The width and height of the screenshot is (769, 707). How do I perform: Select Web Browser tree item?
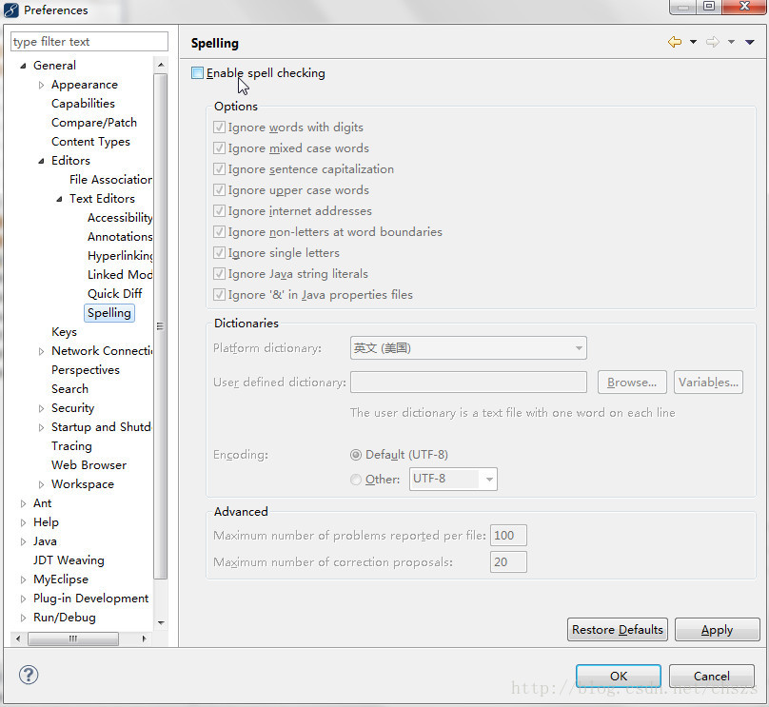[89, 464]
